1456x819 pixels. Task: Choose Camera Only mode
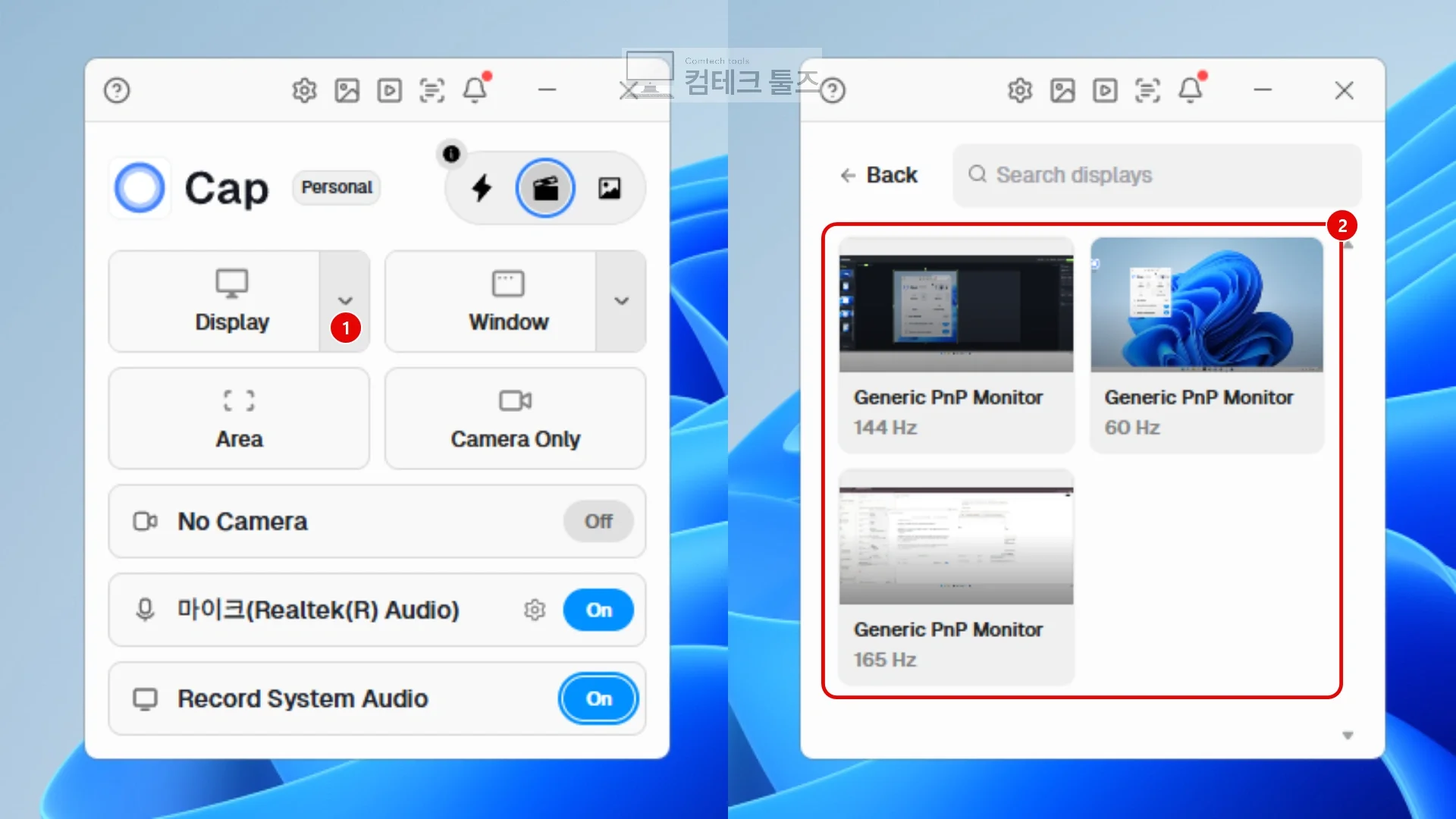[515, 419]
